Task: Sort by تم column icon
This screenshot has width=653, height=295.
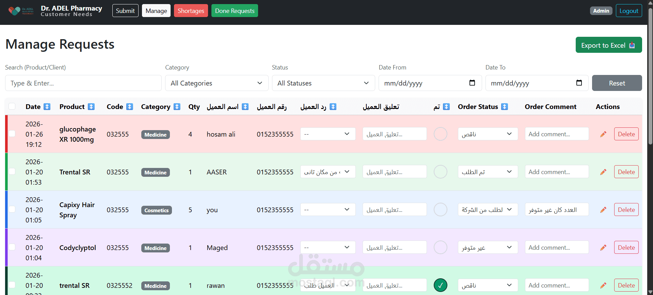Action: click(x=446, y=107)
